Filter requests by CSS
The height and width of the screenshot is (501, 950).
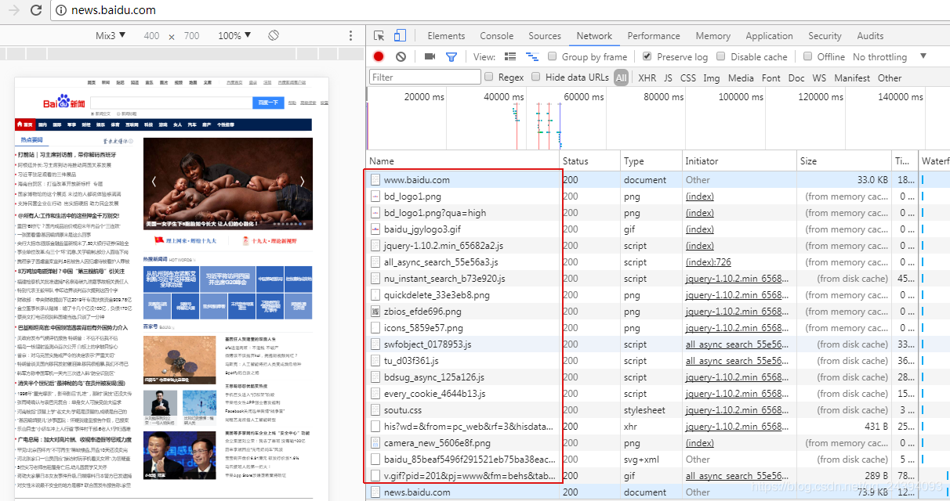[x=687, y=77]
